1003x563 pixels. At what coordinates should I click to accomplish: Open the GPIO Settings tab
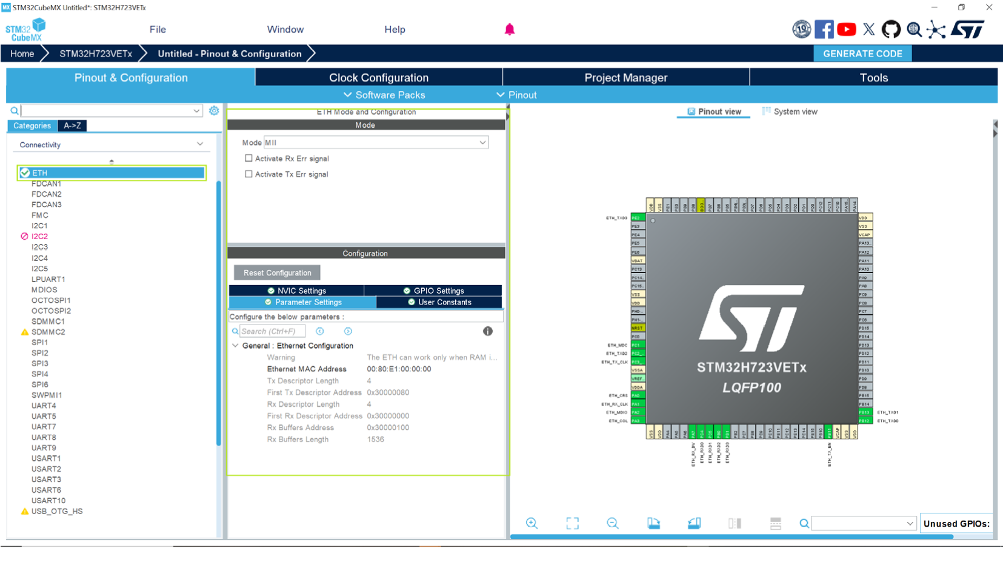pos(433,291)
